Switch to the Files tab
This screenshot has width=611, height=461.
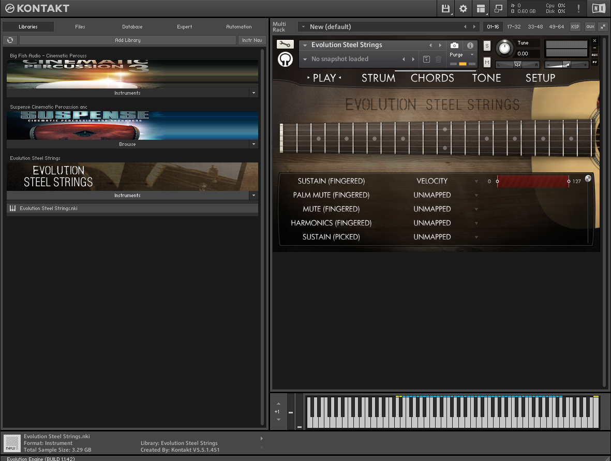pos(80,26)
